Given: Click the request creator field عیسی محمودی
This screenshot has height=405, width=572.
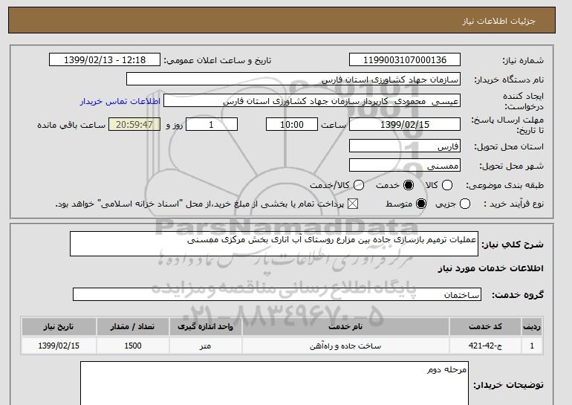Looking at the screenshot, I should point(312,101).
